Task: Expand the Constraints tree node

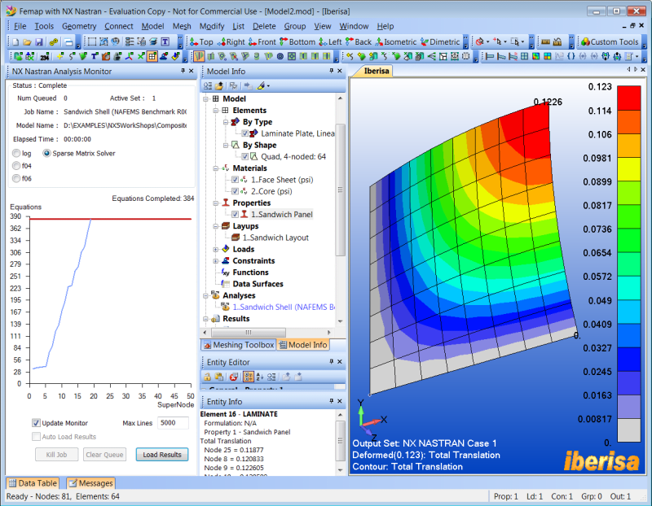Action: (x=215, y=261)
